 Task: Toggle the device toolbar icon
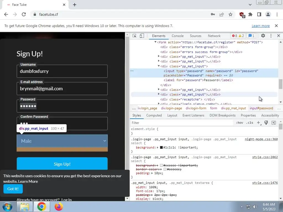pyautogui.click(x=142, y=36)
